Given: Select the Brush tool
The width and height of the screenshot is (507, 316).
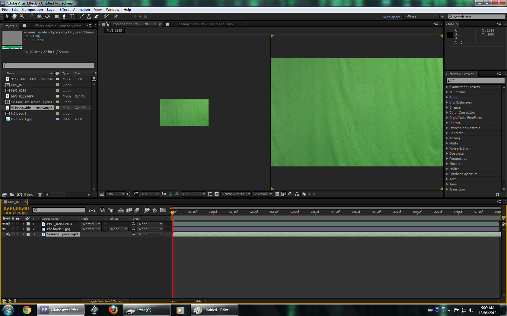Looking at the screenshot, I should click(x=81, y=17).
